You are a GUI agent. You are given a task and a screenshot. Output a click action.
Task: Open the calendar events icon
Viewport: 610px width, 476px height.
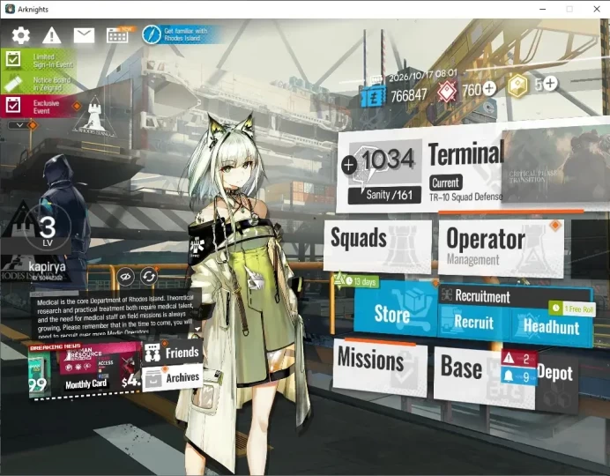tap(117, 36)
